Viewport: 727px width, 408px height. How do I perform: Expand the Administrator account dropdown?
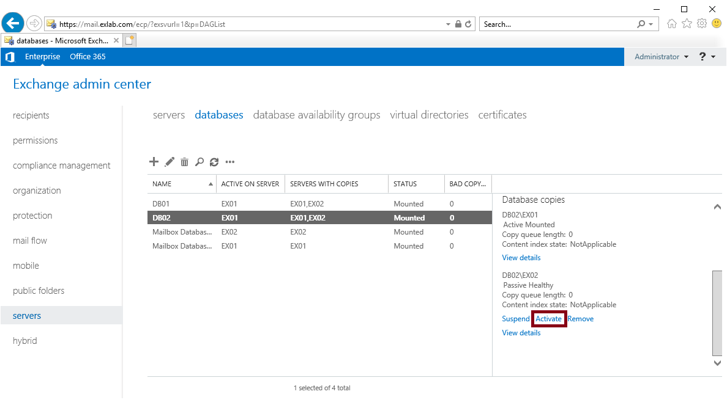tap(662, 56)
